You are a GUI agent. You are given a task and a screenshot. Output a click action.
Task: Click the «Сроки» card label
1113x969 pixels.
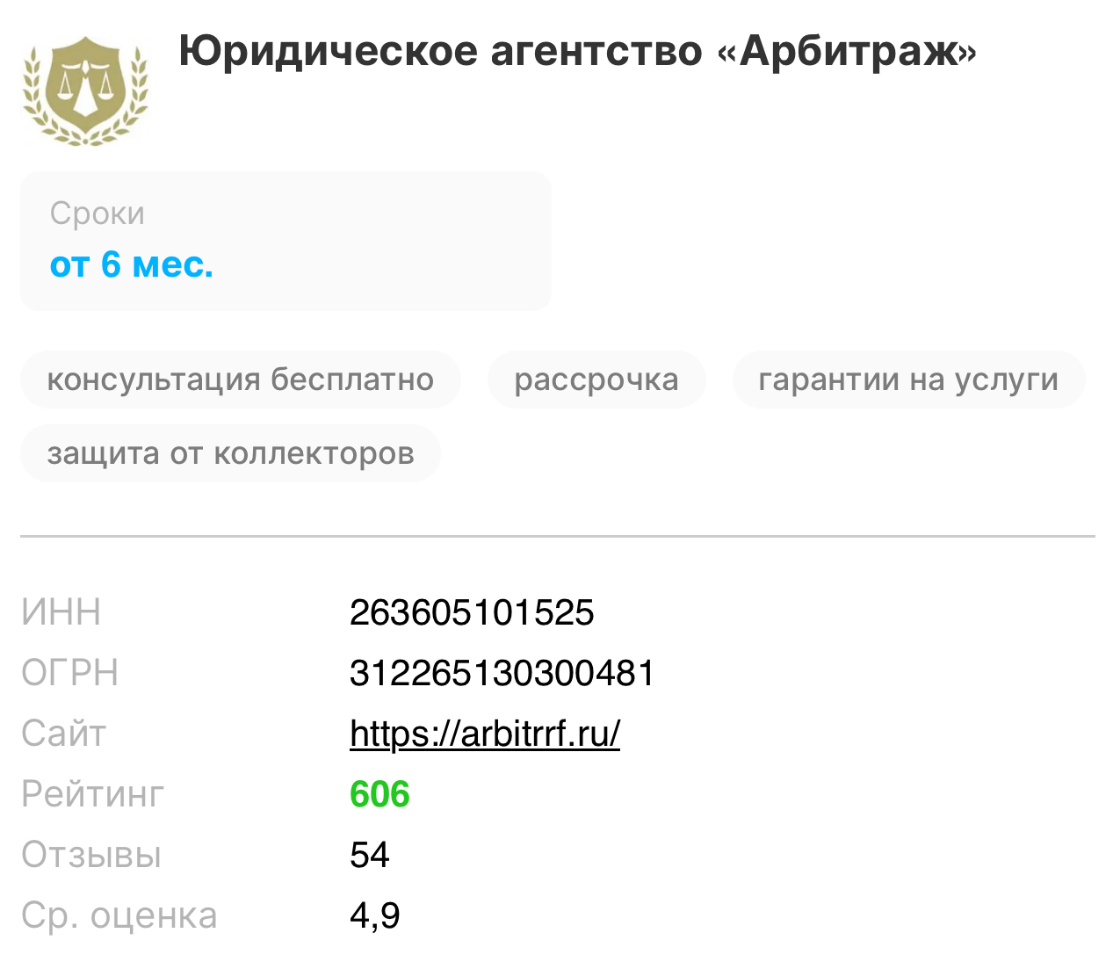coord(98,213)
